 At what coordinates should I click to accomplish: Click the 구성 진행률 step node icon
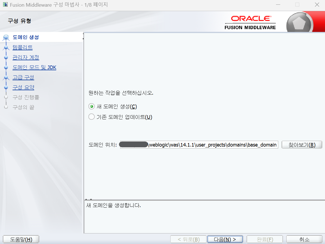[x=6, y=97]
